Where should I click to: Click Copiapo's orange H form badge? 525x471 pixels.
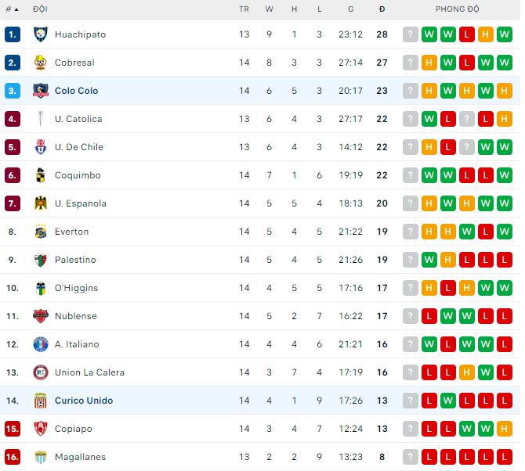tap(504, 429)
